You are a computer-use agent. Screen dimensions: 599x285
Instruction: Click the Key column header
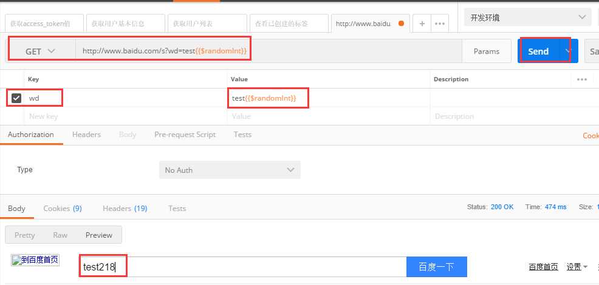click(x=33, y=79)
